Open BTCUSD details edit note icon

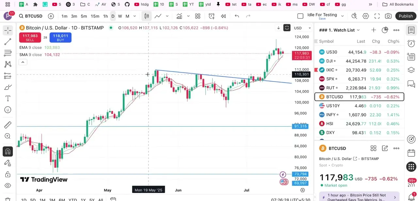pos(385,148)
